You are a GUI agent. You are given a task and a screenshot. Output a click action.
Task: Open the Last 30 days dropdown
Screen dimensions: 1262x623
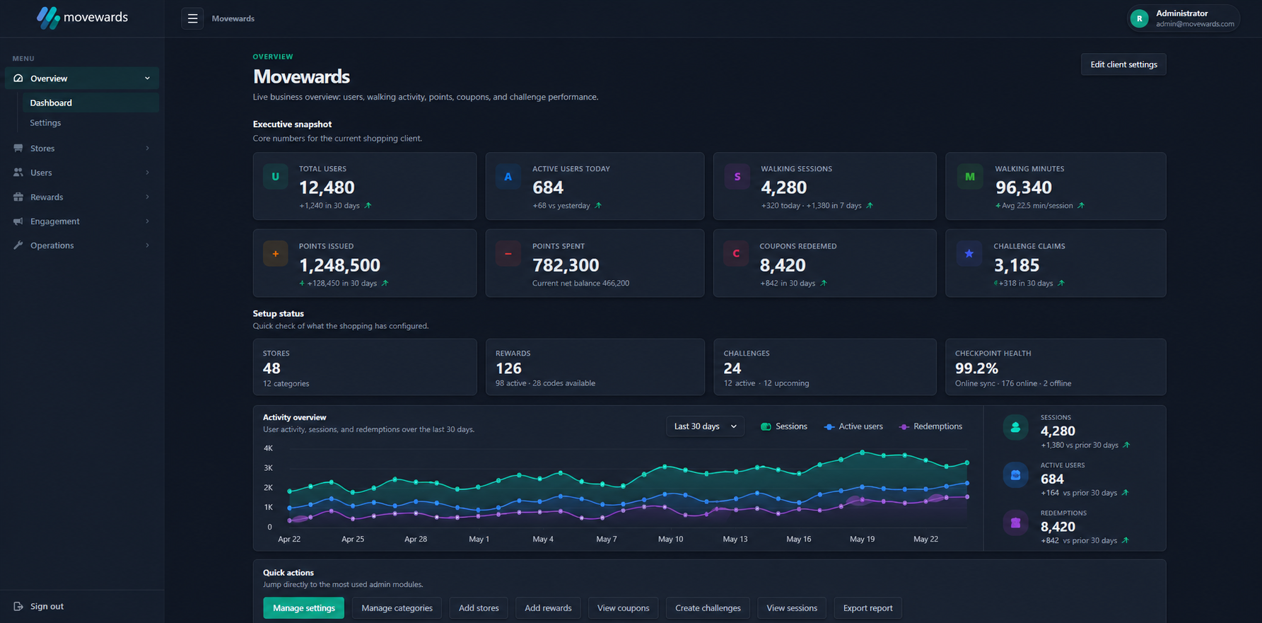pos(705,426)
